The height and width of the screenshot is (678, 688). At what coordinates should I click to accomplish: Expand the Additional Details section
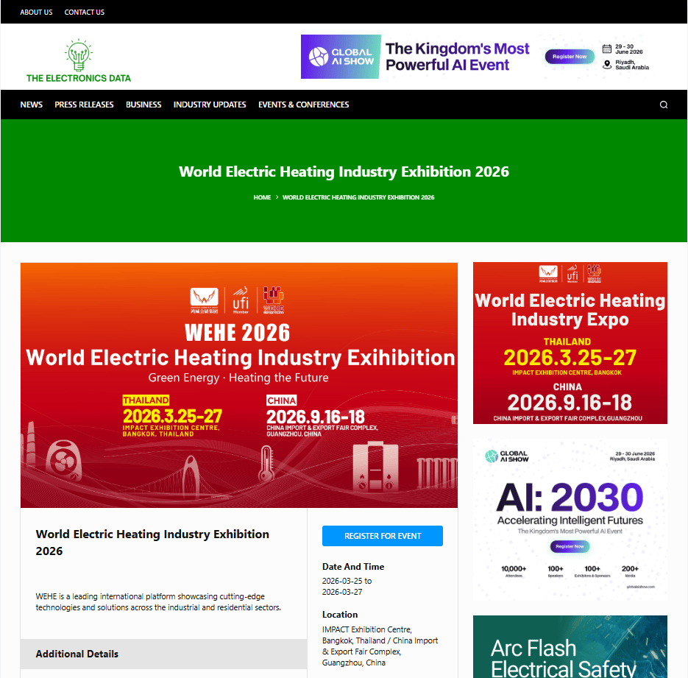click(163, 654)
